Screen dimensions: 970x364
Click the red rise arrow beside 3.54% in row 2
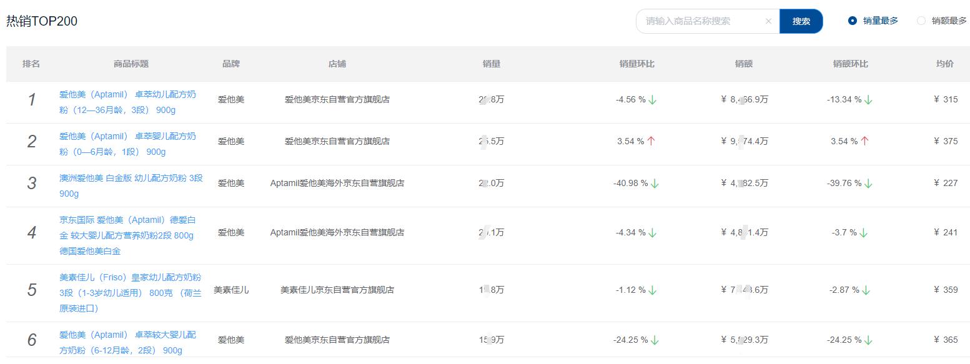point(651,140)
